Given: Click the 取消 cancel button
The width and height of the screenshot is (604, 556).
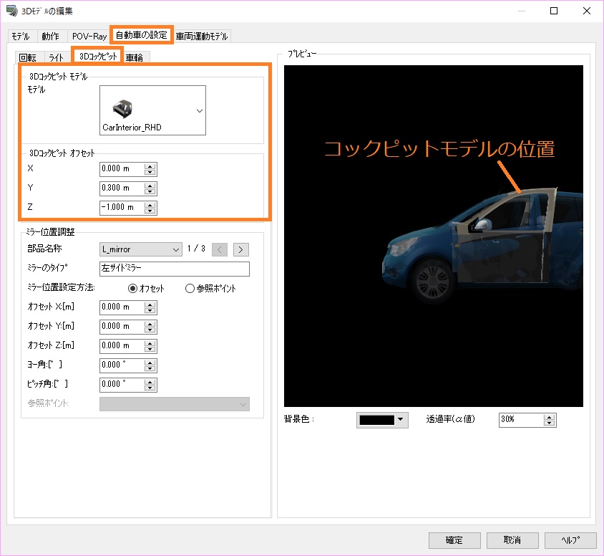Looking at the screenshot, I should (512, 540).
